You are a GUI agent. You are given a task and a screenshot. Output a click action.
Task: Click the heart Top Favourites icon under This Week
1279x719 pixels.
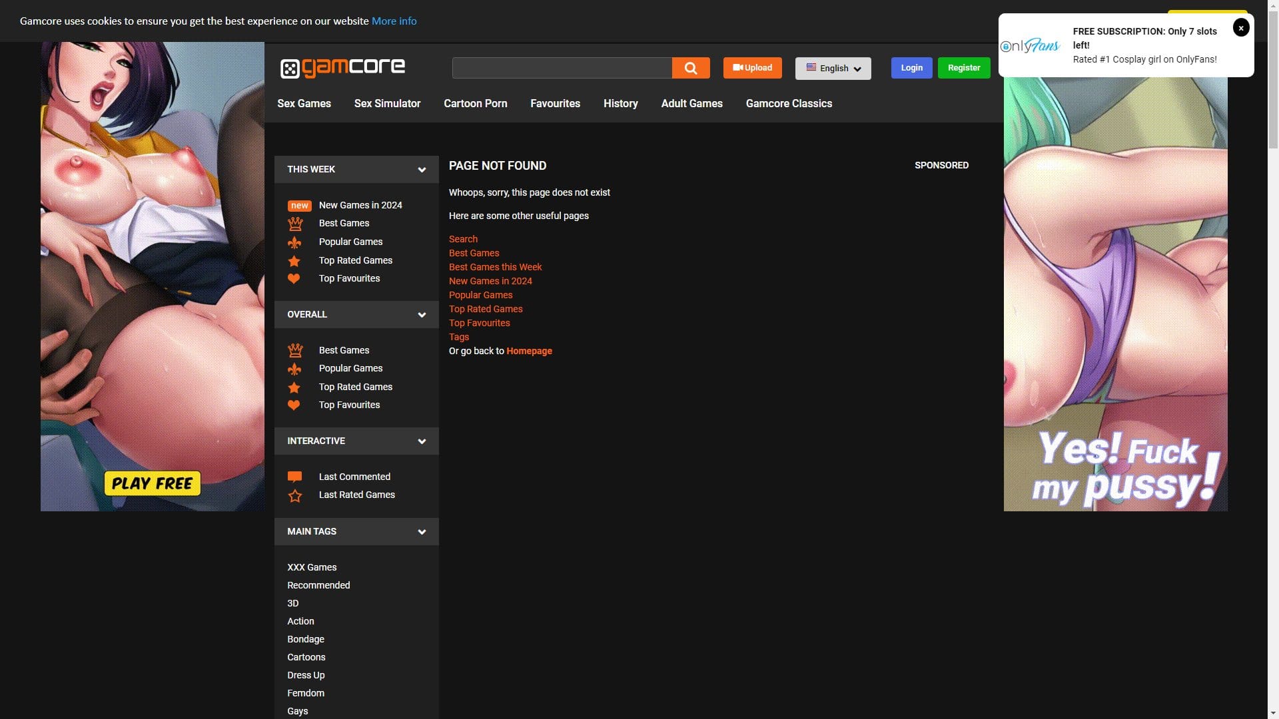point(294,279)
